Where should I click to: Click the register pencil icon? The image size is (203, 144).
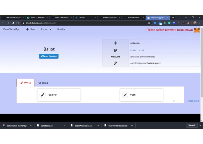43,95
